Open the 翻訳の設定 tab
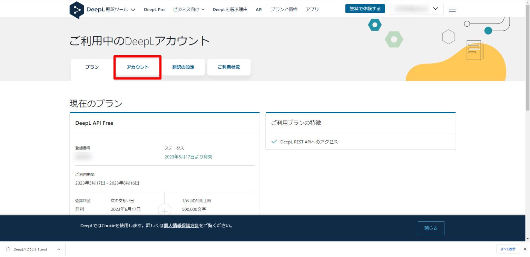 [183, 67]
